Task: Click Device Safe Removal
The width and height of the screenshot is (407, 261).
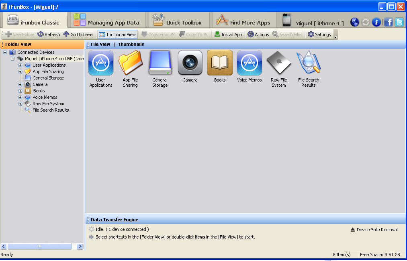Action: 374,230
